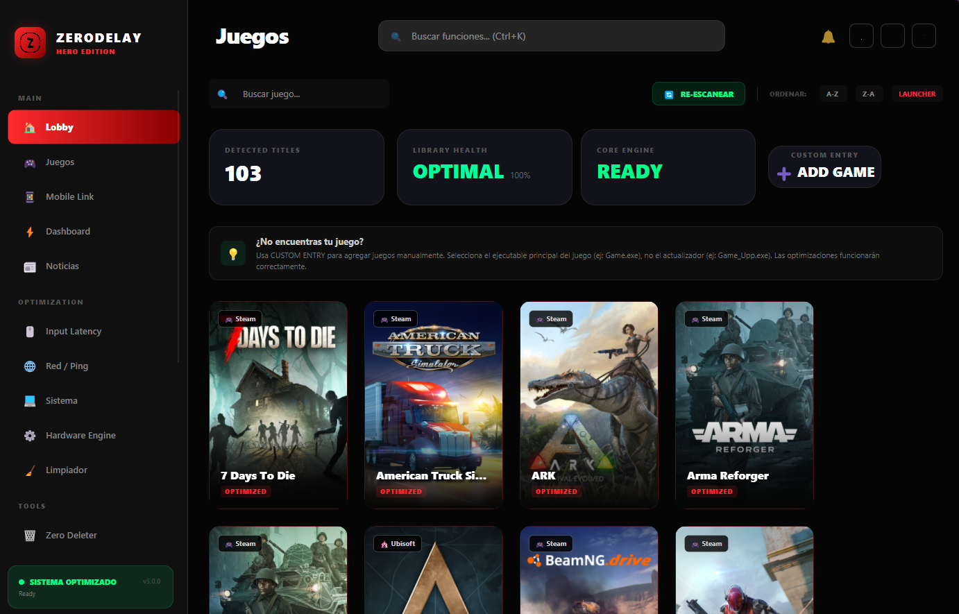959x614 pixels.
Task: Open the Dashboard section
Action: [x=94, y=232]
